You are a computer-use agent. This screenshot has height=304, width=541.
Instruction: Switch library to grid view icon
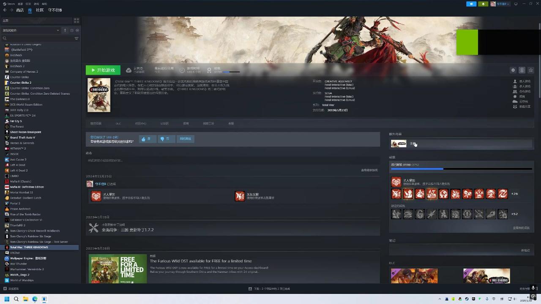[77, 20]
